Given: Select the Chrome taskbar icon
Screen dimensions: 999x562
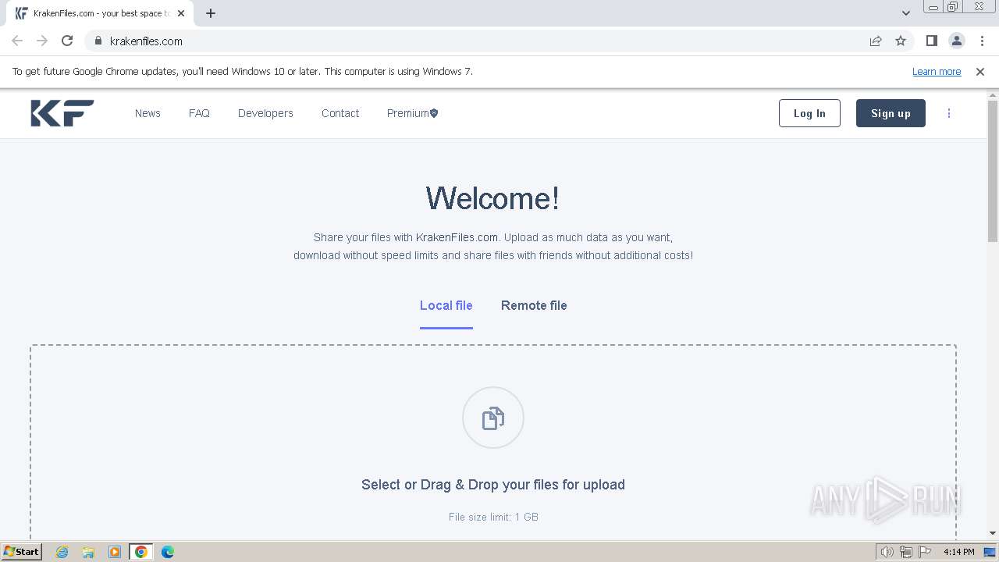Looking at the screenshot, I should pos(141,552).
